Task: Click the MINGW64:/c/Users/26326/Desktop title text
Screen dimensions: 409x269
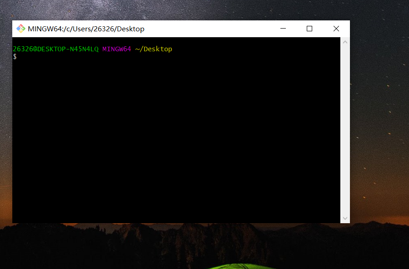Action: [x=86, y=29]
